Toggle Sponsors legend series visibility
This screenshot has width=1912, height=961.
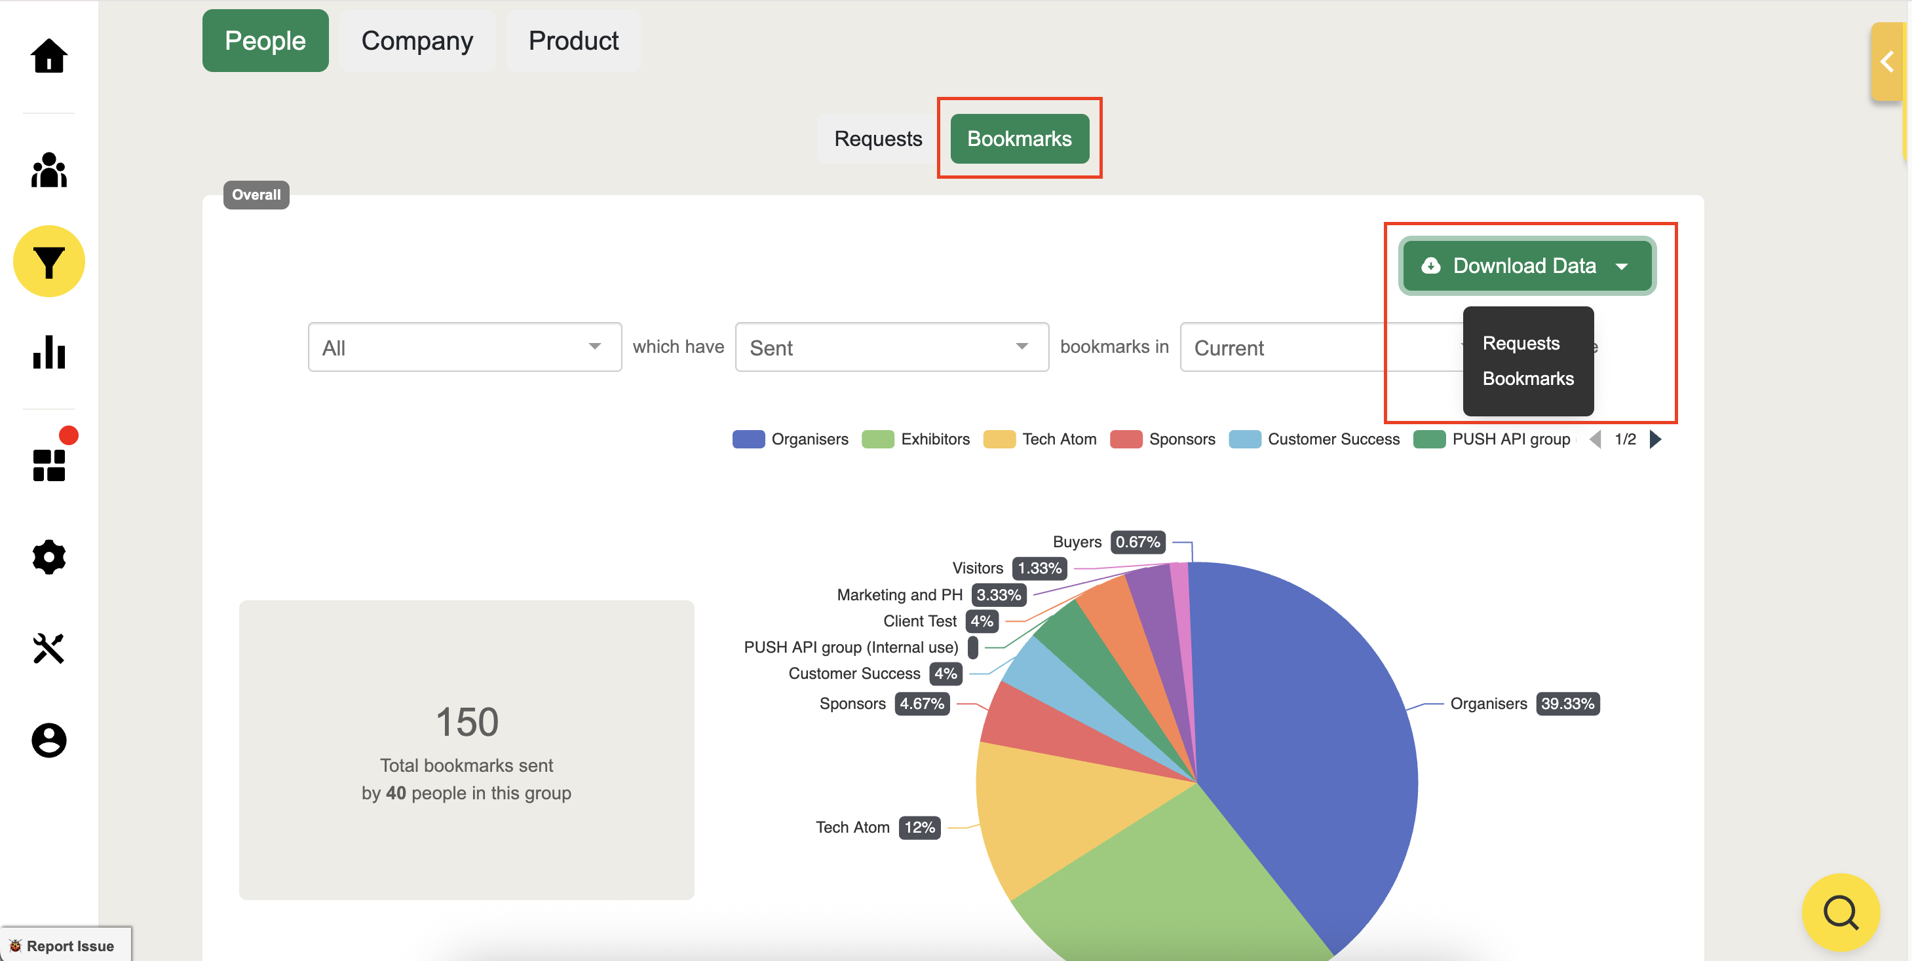[x=1162, y=439]
